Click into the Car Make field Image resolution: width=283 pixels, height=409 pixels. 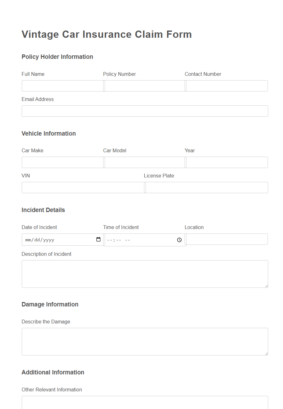[x=62, y=162]
